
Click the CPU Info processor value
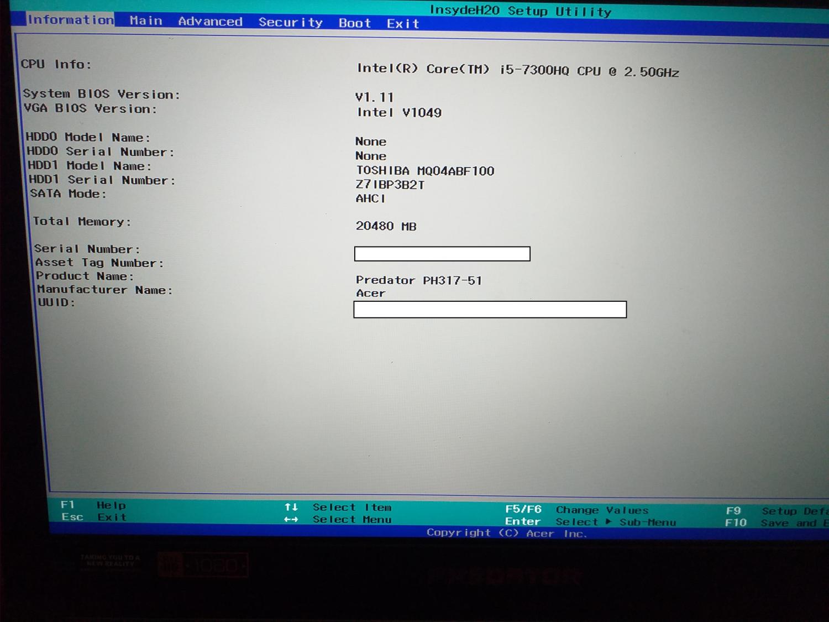pyautogui.click(x=518, y=70)
